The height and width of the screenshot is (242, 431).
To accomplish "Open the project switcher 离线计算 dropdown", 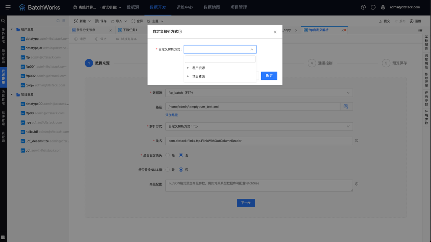I will pyautogui.click(x=97, y=7).
